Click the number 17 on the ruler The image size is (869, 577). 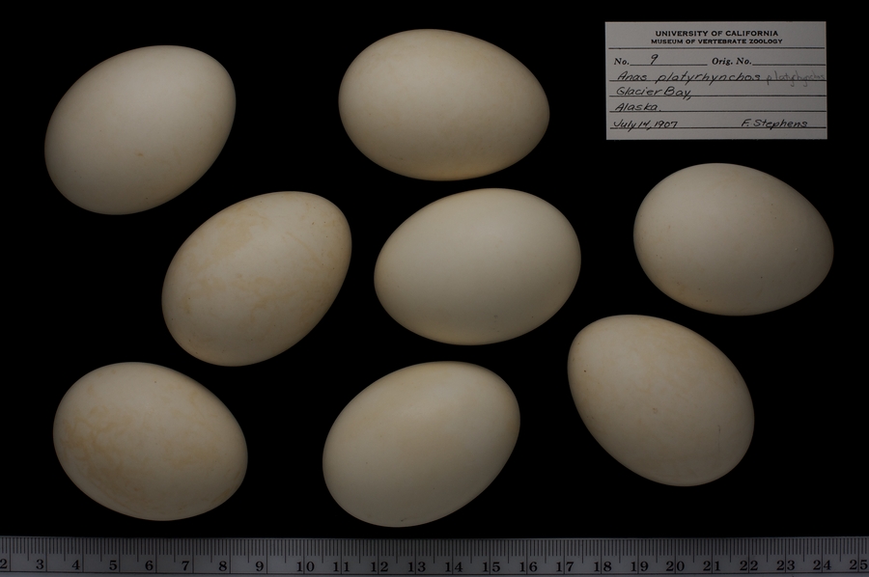[565, 565]
